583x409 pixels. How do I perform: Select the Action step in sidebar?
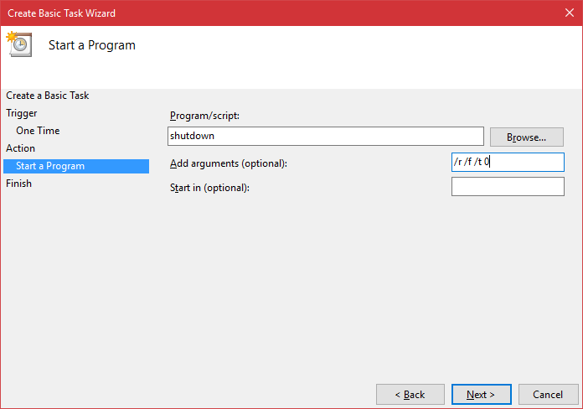pos(20,148)
